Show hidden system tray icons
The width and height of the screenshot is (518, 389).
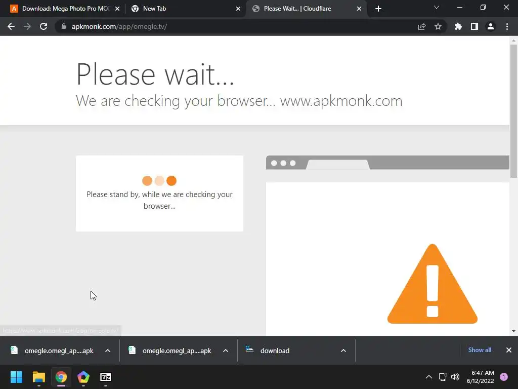click(x=429, y=377)
